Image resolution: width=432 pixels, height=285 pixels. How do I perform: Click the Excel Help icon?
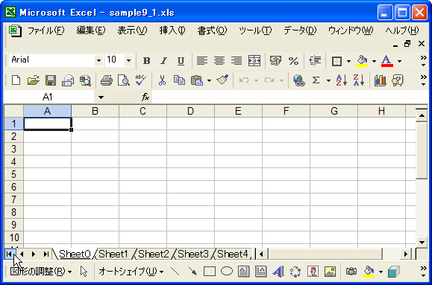397,80
